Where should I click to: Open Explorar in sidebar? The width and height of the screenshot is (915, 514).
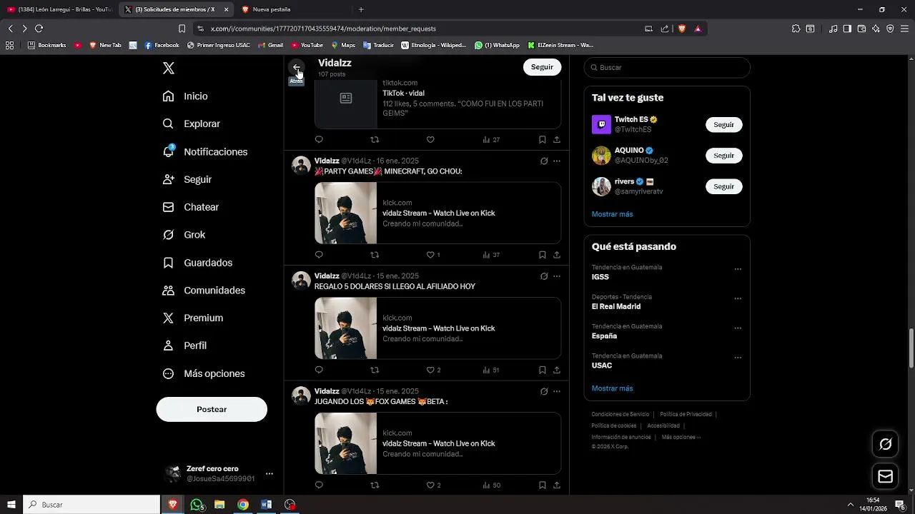pyautogui.click(x=192, y=124)
